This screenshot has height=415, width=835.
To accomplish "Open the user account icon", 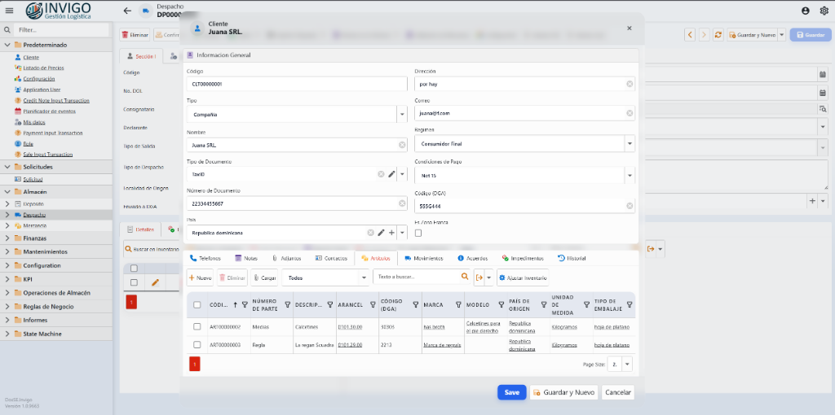I will pyautogui.click(x=805, y=11).
